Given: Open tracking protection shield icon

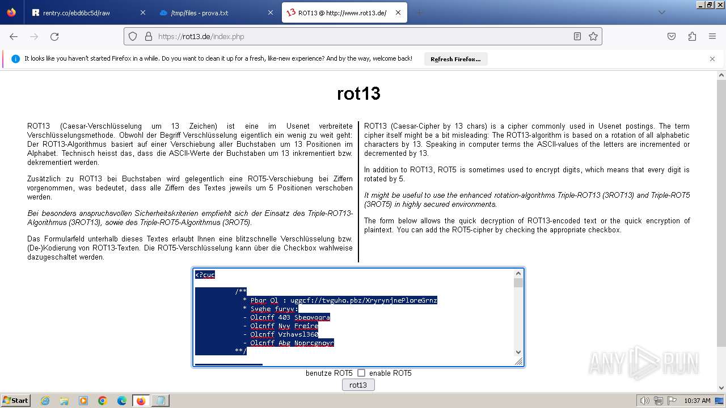Looking at the screenshot, I should point(133,36).
